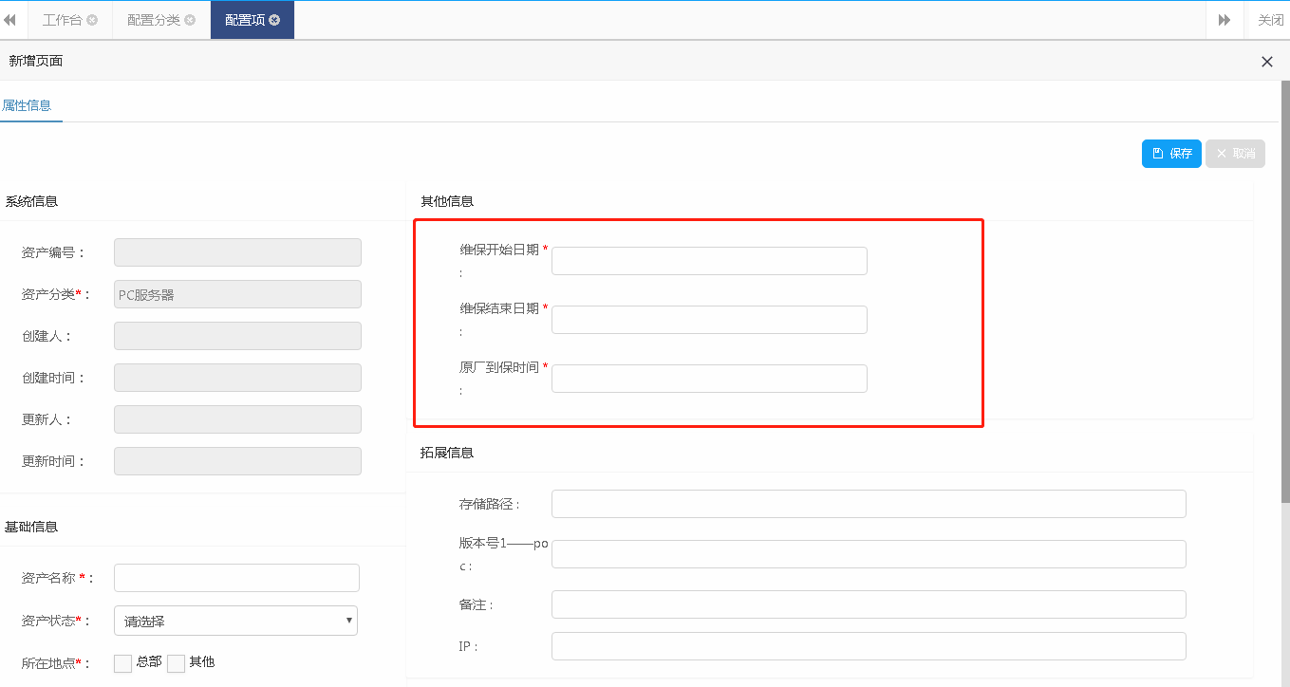Image resolution: width=1290 pixels, height=687 pixels.
Task: Check the 其他 location checkbox
Action: coord(176,663)
